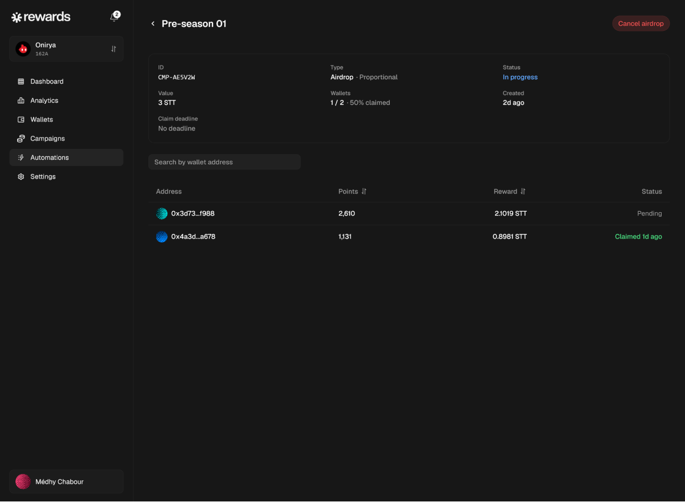Click the campaign ID CMP-AE5V2W
Image resolution: width=685 pixels, height=502 pixels.
[176, 77]
